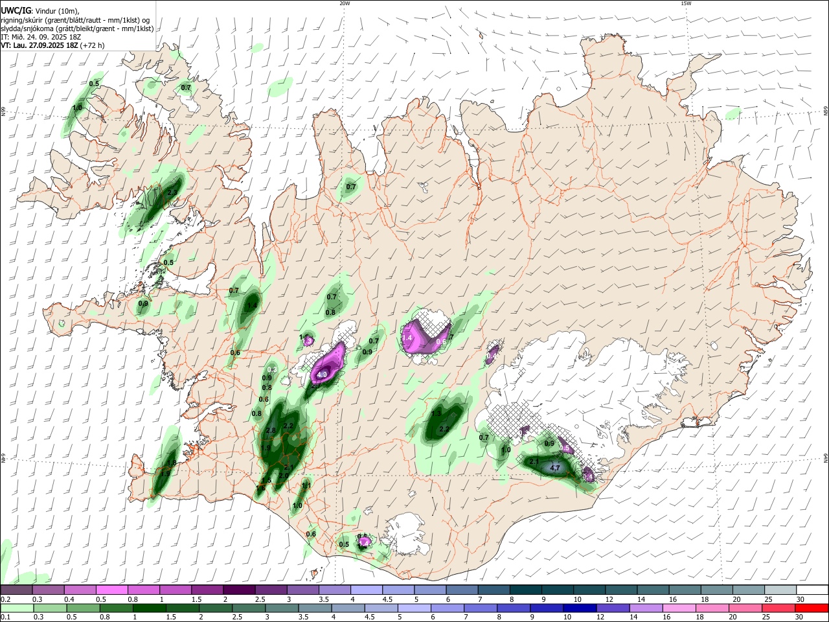Select the pale grey swatch labeled 25 in snow legend
Image resolution: width=829 pixels, height=622 pixels.
pyautogui.click(x=780, y=590)
